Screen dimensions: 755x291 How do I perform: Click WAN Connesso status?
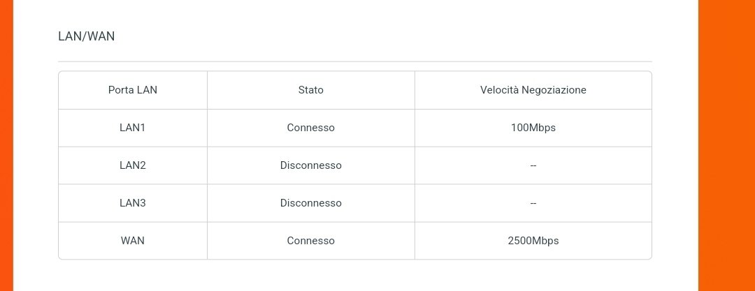point(310,241)
